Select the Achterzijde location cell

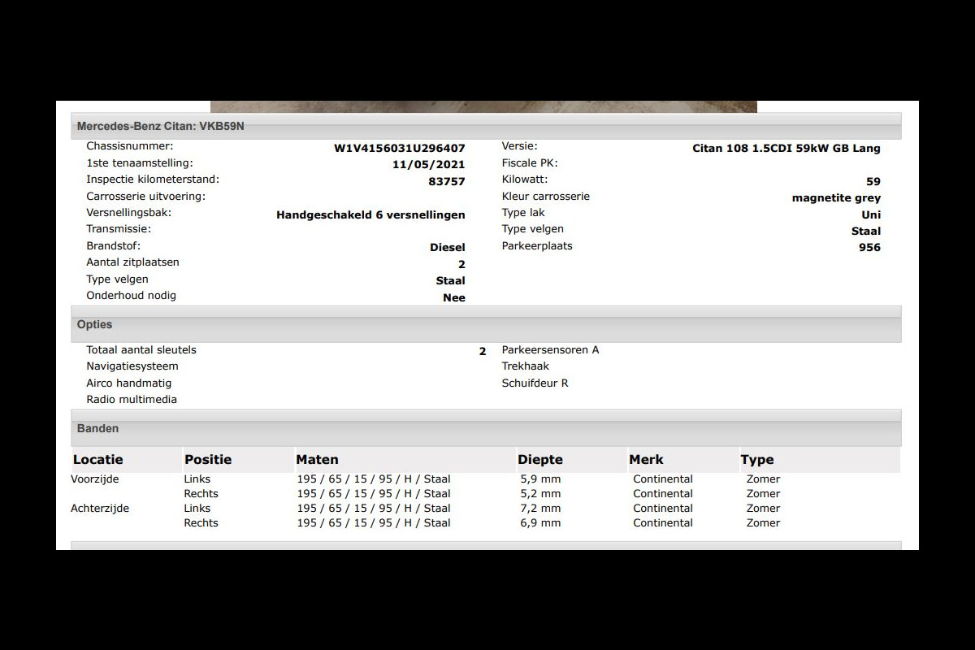[100, 509]
